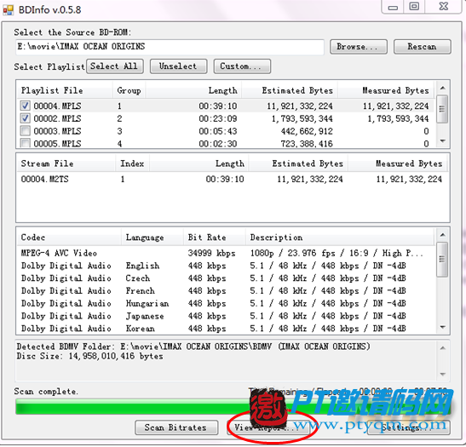This screenshot has height=447, width=466.
Task: Click the detected folder log scroll-down arrow
Action: pyautogui.click(x=442, y=375)
